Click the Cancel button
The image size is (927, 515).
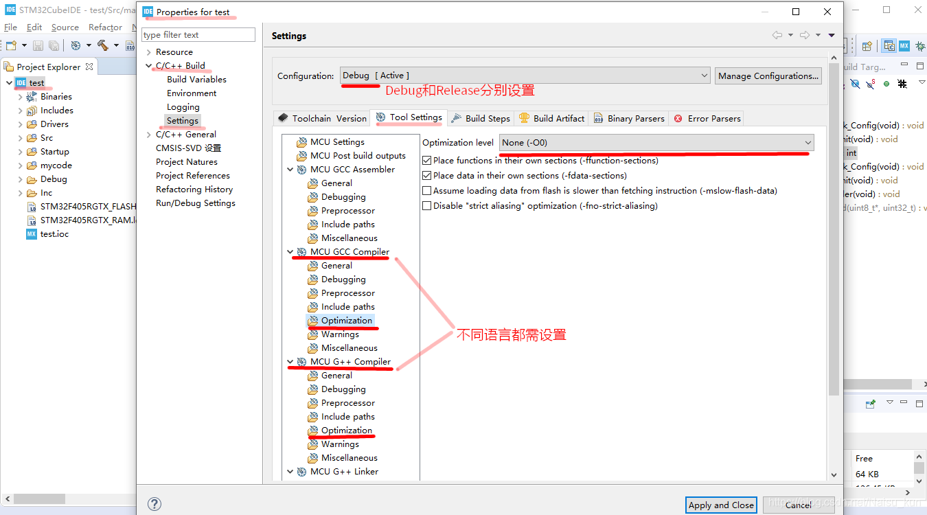(x=799, y=505)
